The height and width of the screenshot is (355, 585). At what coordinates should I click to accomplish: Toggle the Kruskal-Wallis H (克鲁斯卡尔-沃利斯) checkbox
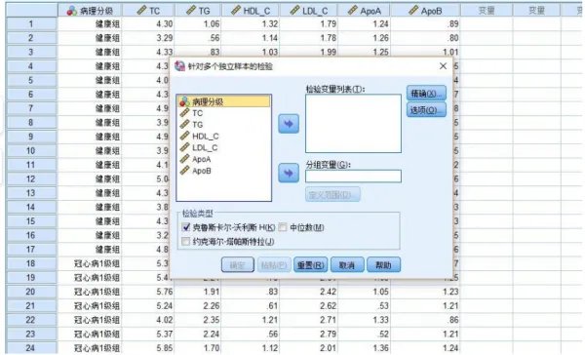click(186, 227)
